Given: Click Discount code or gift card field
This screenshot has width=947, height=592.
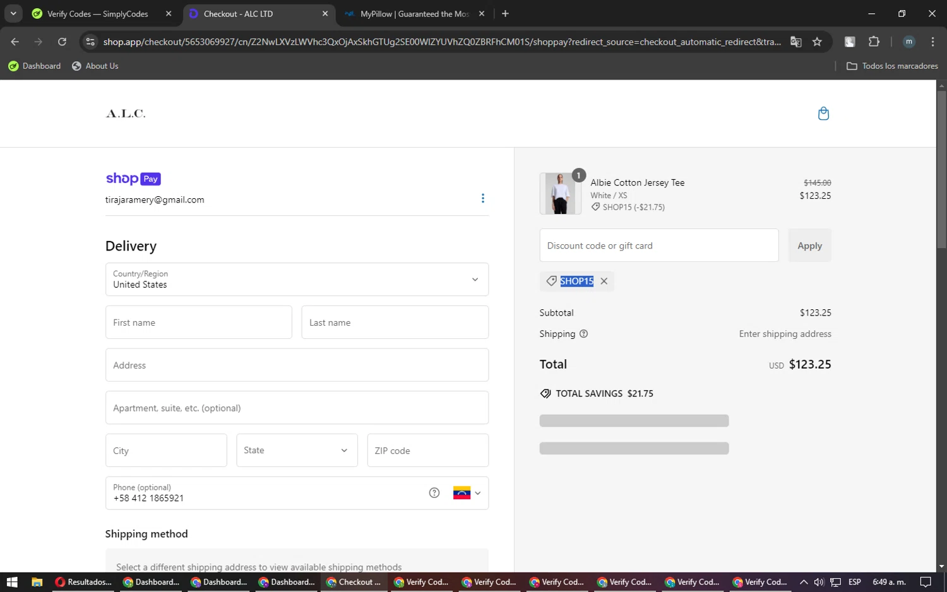Looking at the screenshot, I should pos(659,246).
